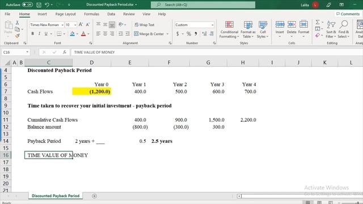Click the AutoSum sigma icon
Viewport: 363px width, 204px height.
[x=318, y=22]
